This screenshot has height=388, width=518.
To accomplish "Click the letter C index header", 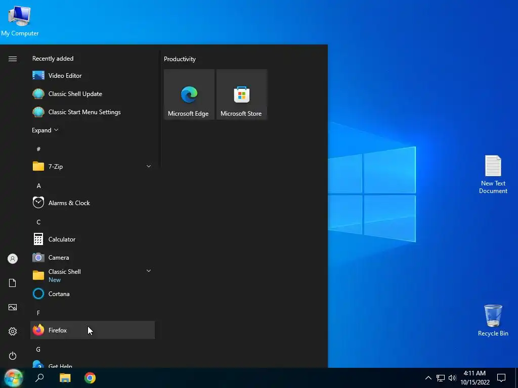I will tap(38, 222).
